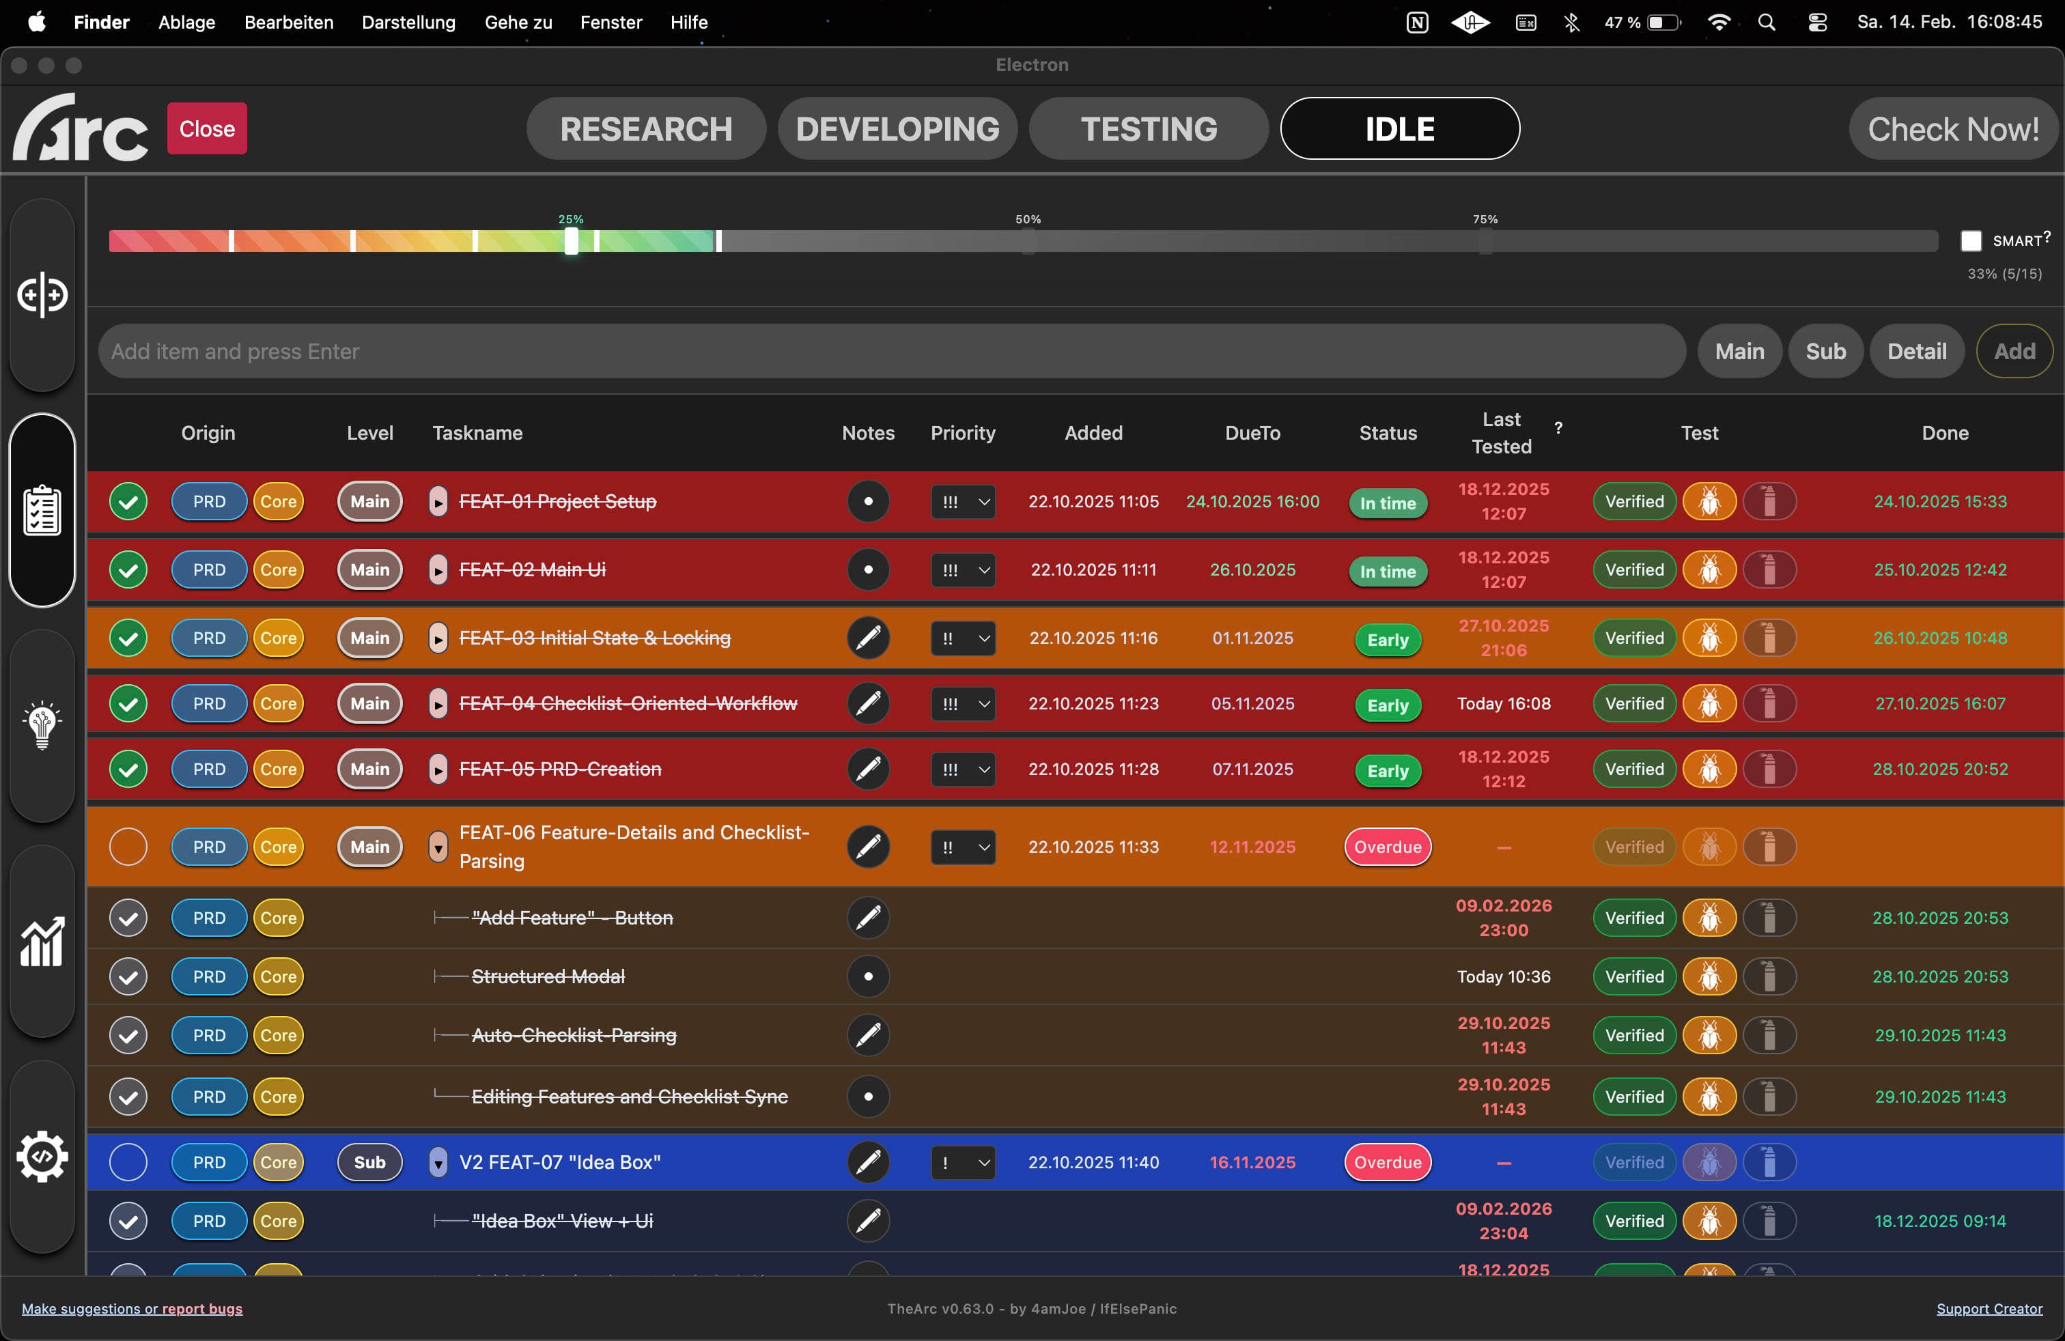
Task: Open the analytics chart icon in sidebar
Action: 42,942
